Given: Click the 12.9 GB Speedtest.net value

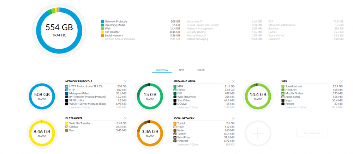Looking at the screenshot, I should coord(338,86).
